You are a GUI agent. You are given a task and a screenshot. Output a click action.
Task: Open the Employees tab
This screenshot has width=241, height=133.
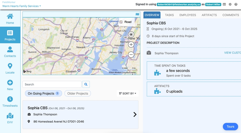click(187, 15)
